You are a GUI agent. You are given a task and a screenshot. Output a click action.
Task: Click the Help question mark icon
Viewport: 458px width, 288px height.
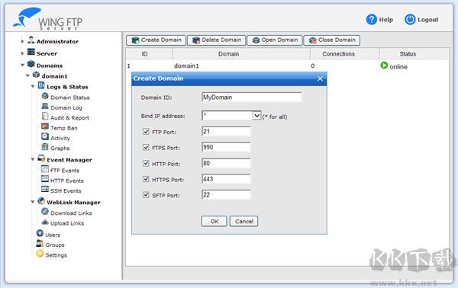click(371, 20)
